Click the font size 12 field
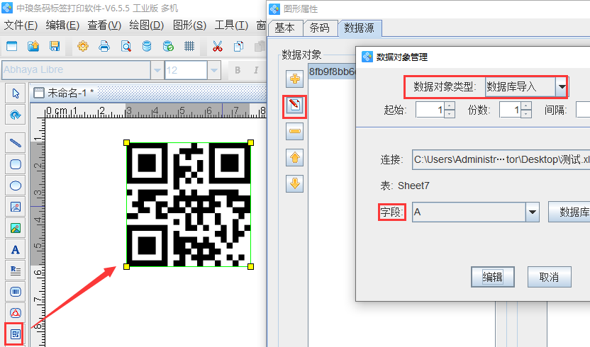Image resolution: width=590 pixels, height=347 pixels. 186,70
